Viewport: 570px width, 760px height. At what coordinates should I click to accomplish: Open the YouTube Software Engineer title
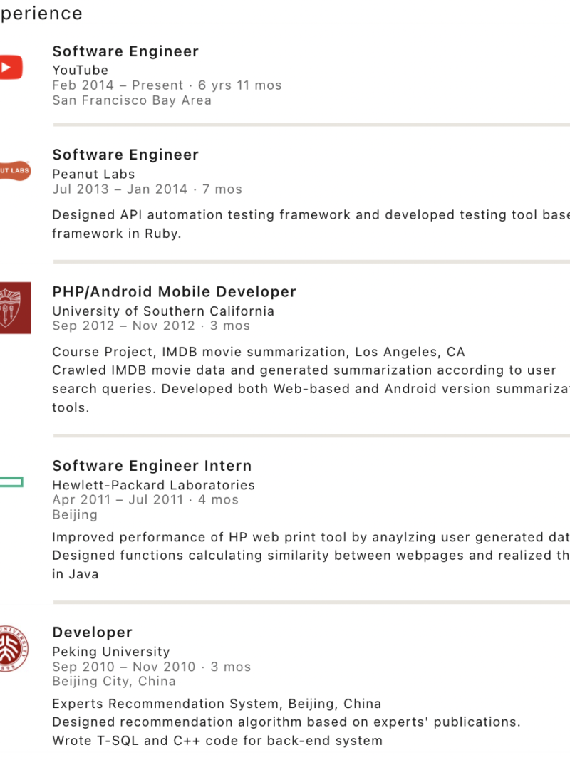pos(125,51)
